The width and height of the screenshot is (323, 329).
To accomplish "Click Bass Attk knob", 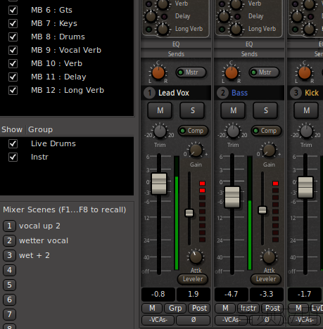I will [x=269, y=257].
